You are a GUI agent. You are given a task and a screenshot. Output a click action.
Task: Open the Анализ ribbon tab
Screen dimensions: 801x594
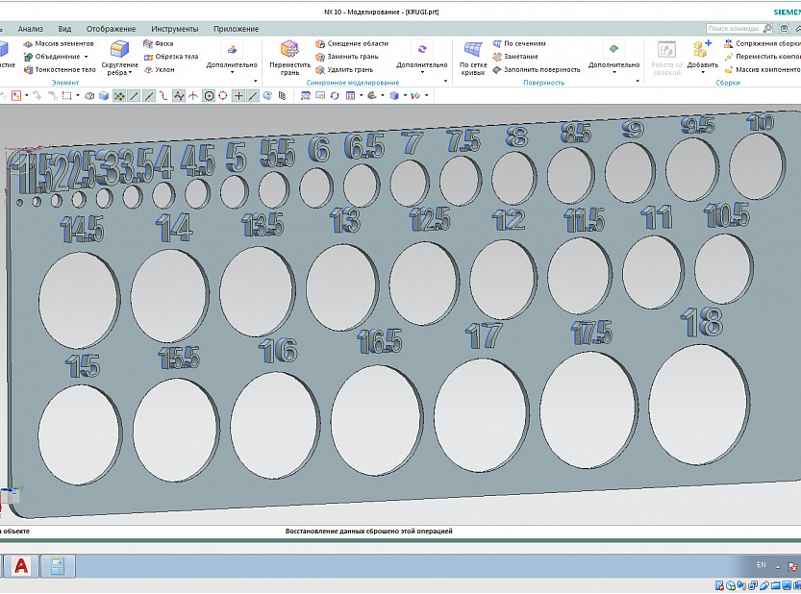30,29
